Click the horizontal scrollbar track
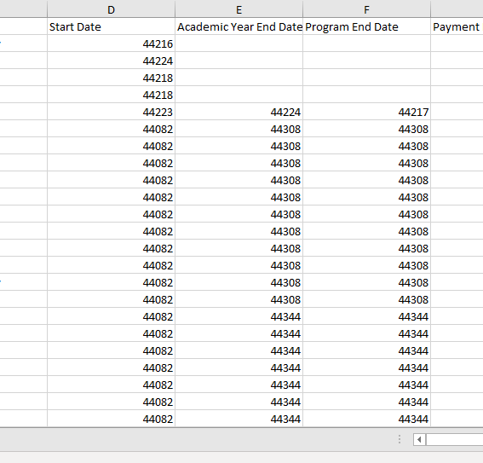The width and height of the screenshot is (483, 463). pos(454,440)
